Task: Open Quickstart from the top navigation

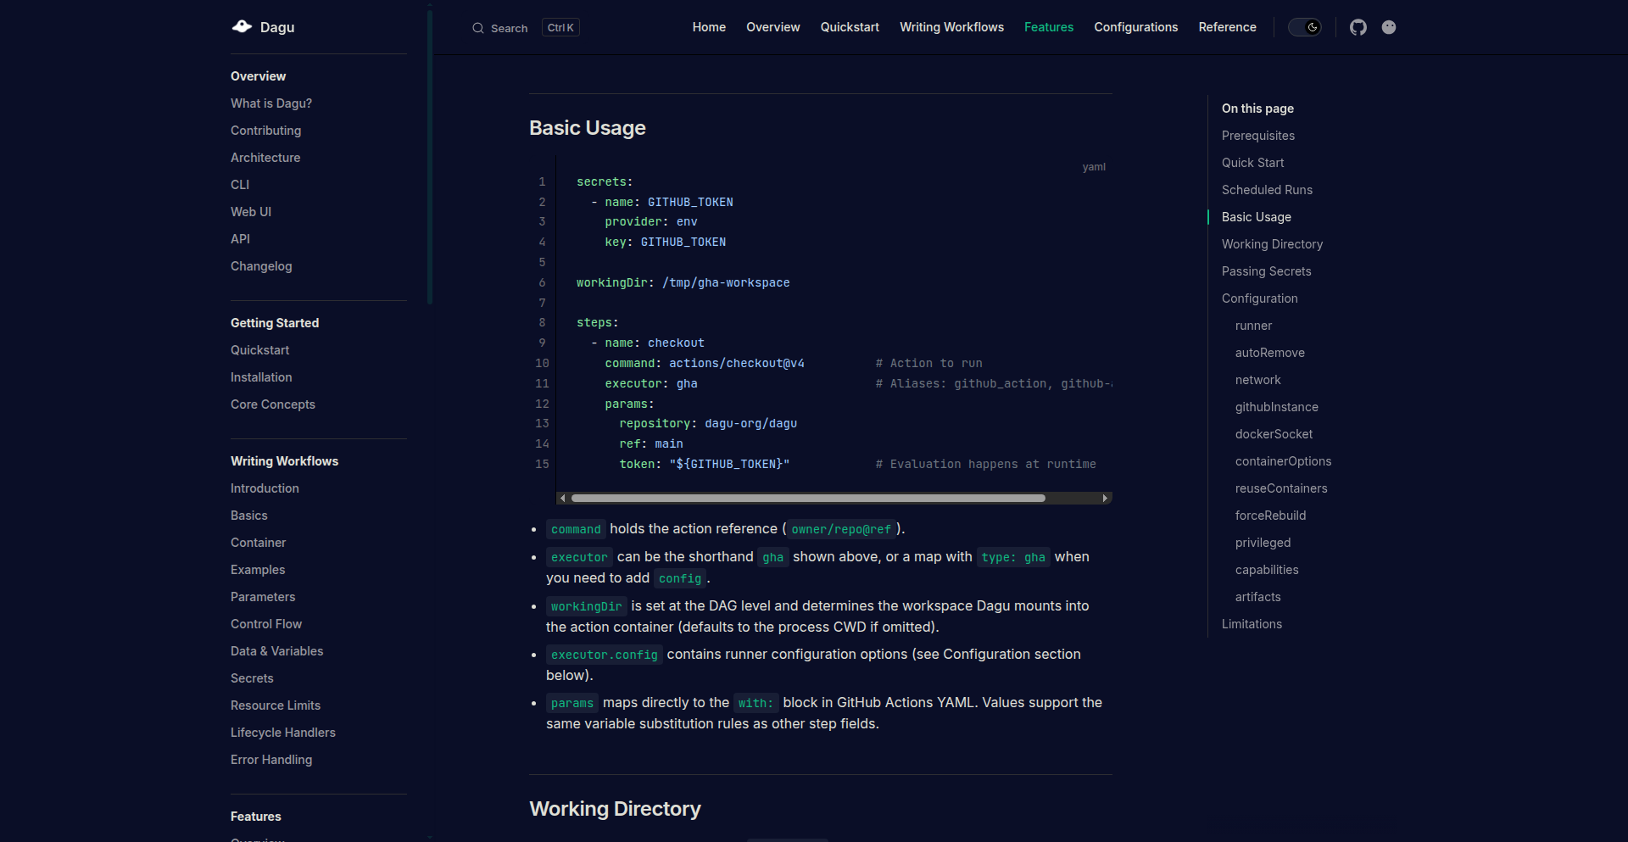Action: (850, 27)
